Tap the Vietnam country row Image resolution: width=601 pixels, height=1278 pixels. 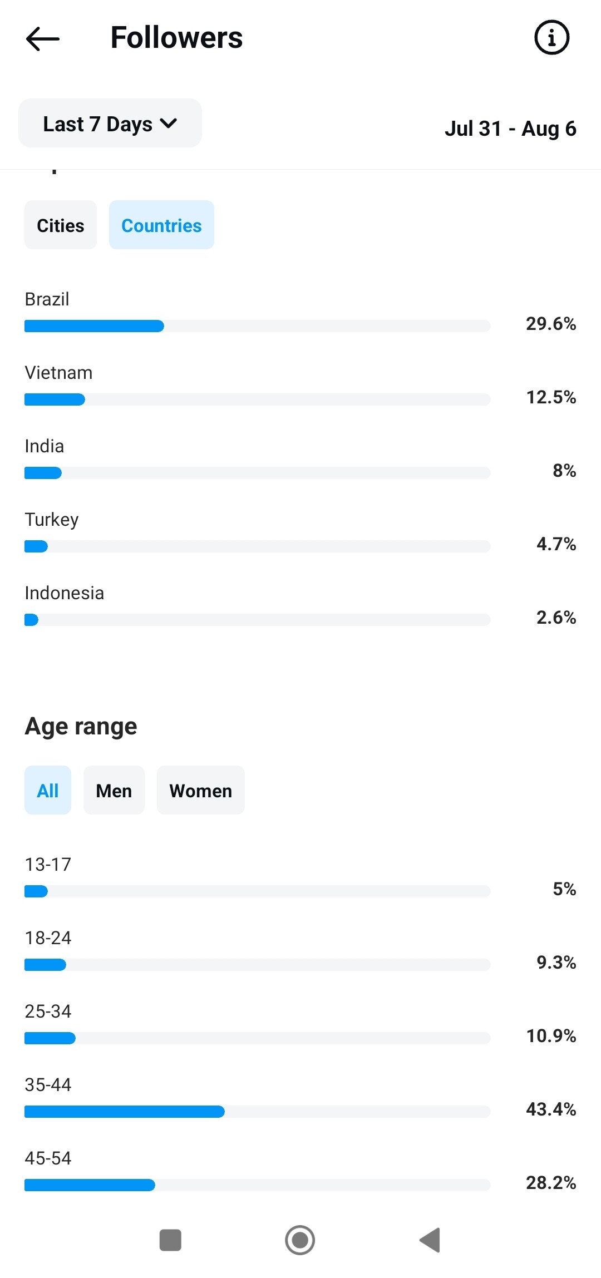300,385
